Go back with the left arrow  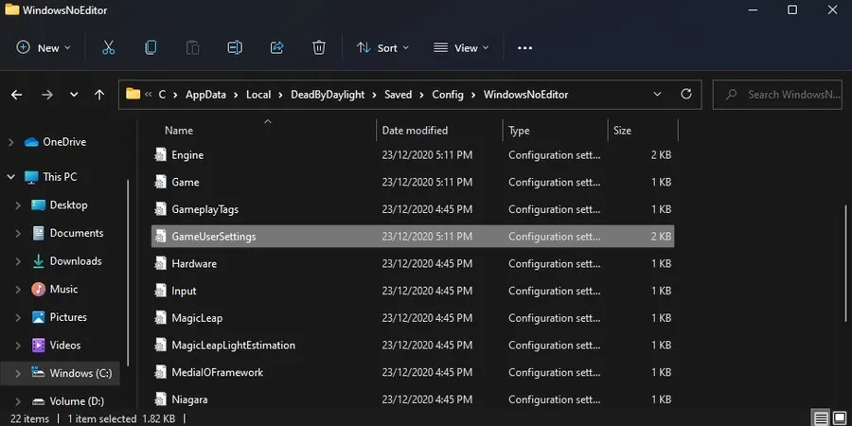coord(16,95)
